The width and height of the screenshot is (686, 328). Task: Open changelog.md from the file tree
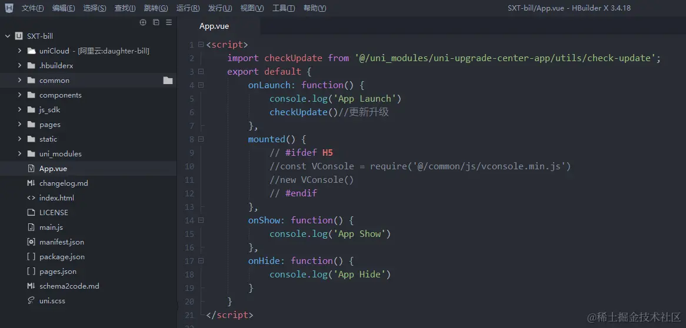click(x=64, y=183)
